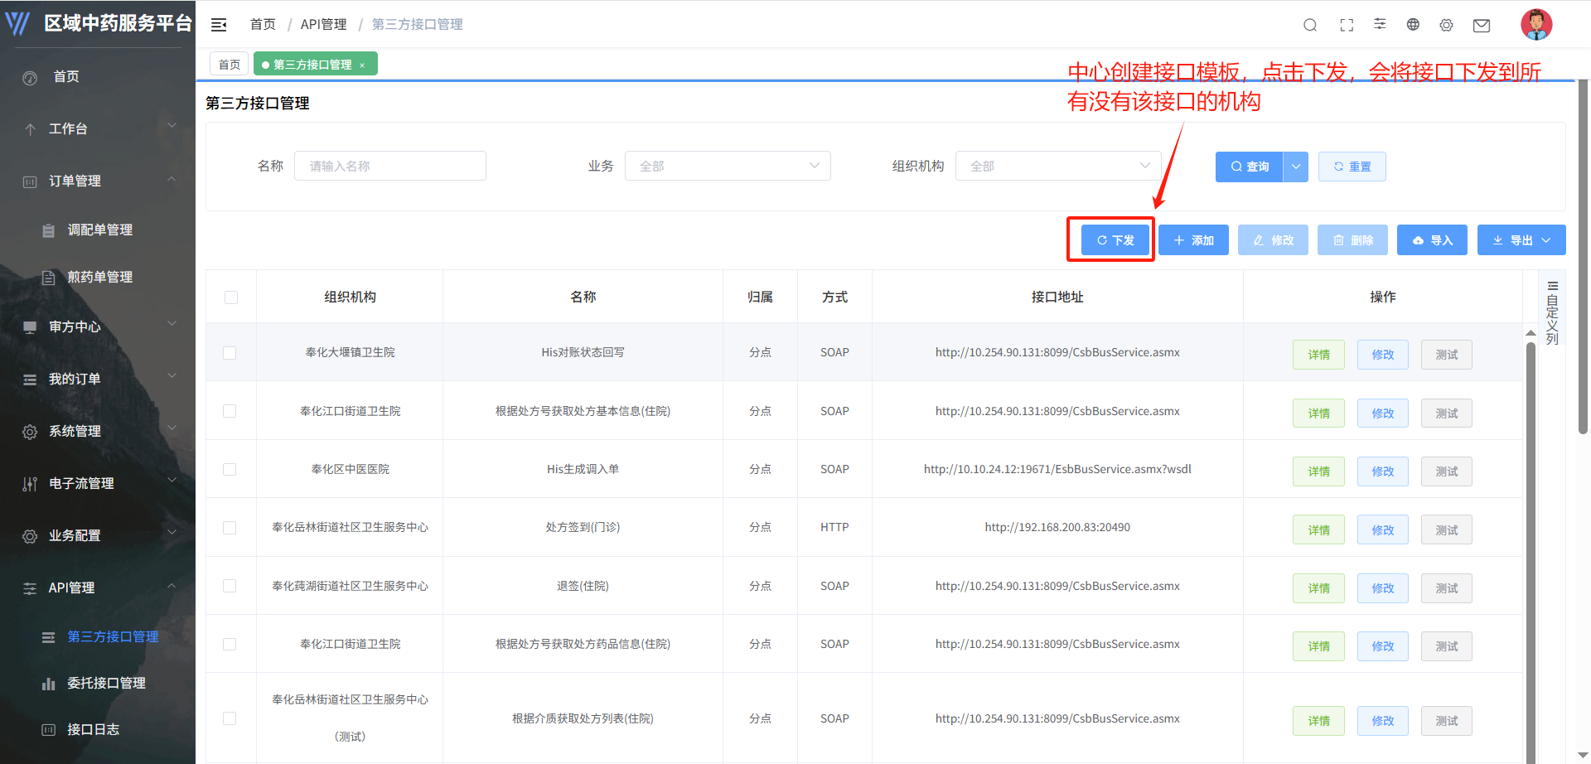Select the 第三方接口管理 page tab
The width and height of the screenshot is (1591, 764).
coord(314,65)
